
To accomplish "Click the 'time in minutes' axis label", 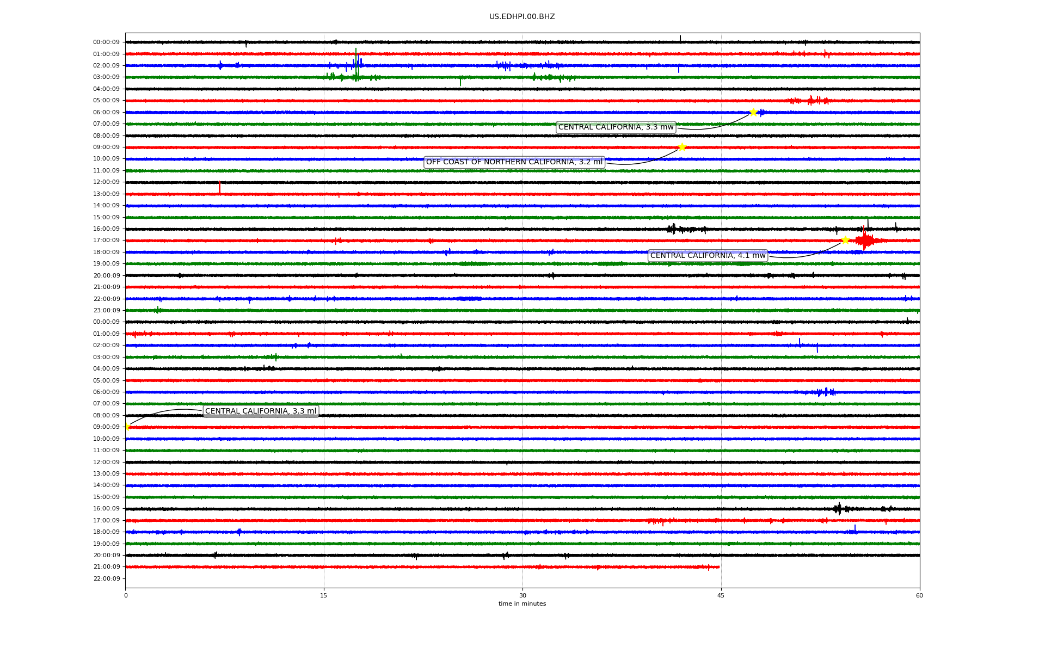I will pyautogui.click(x=521, y=604).
